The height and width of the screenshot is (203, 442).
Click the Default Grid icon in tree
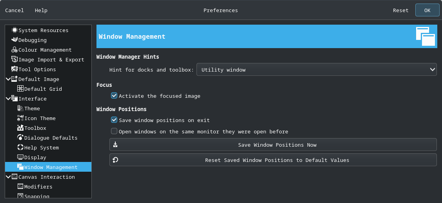tap(20, 88)
